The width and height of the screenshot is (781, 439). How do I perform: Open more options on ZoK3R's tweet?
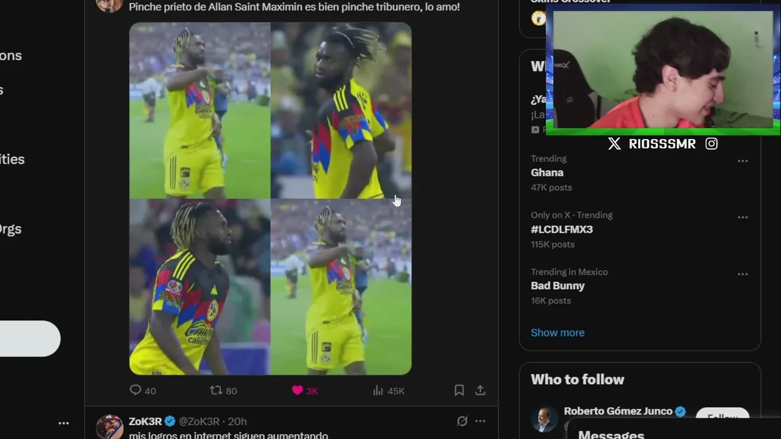point(480,421)
